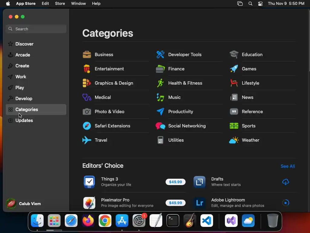Open Updates in the sidebar
Image resolution: width=310 pixels, height=233 pixels.
click(x=36, y=120)
